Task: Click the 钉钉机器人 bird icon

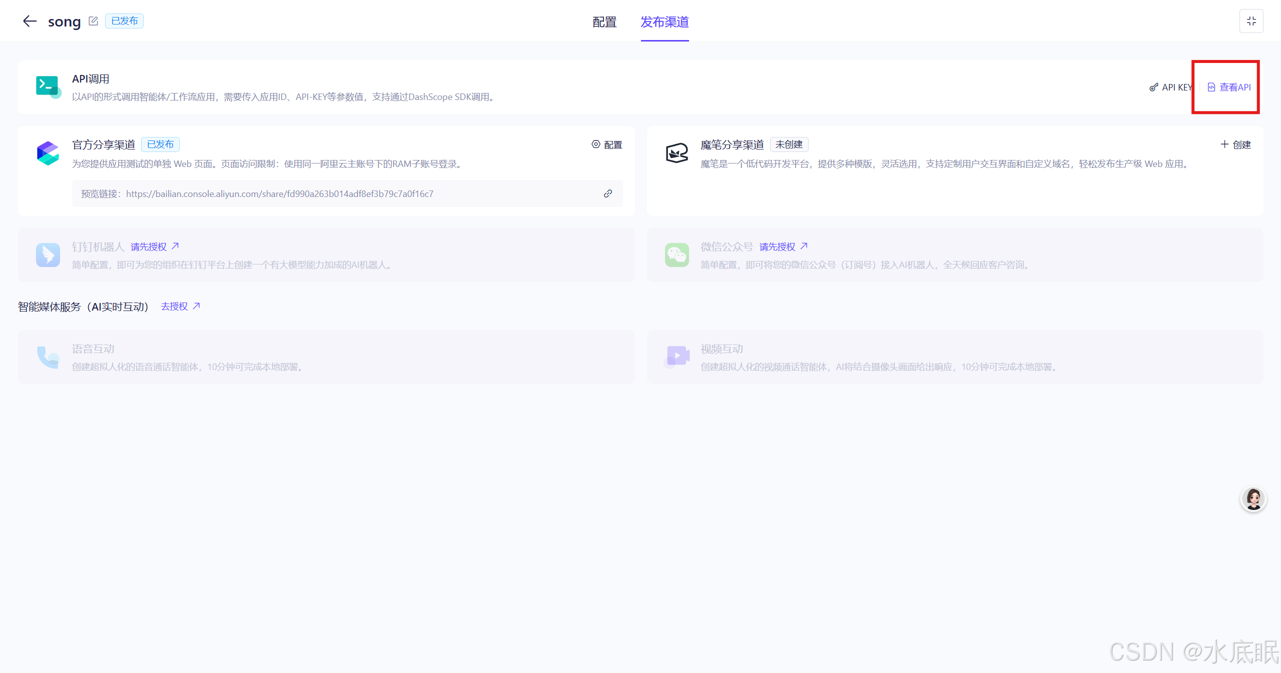Action: pyautogui.click(x=48, y=255)
